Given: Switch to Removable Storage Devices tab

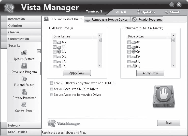Looking at the screenshot, I should tap(107, 20).
